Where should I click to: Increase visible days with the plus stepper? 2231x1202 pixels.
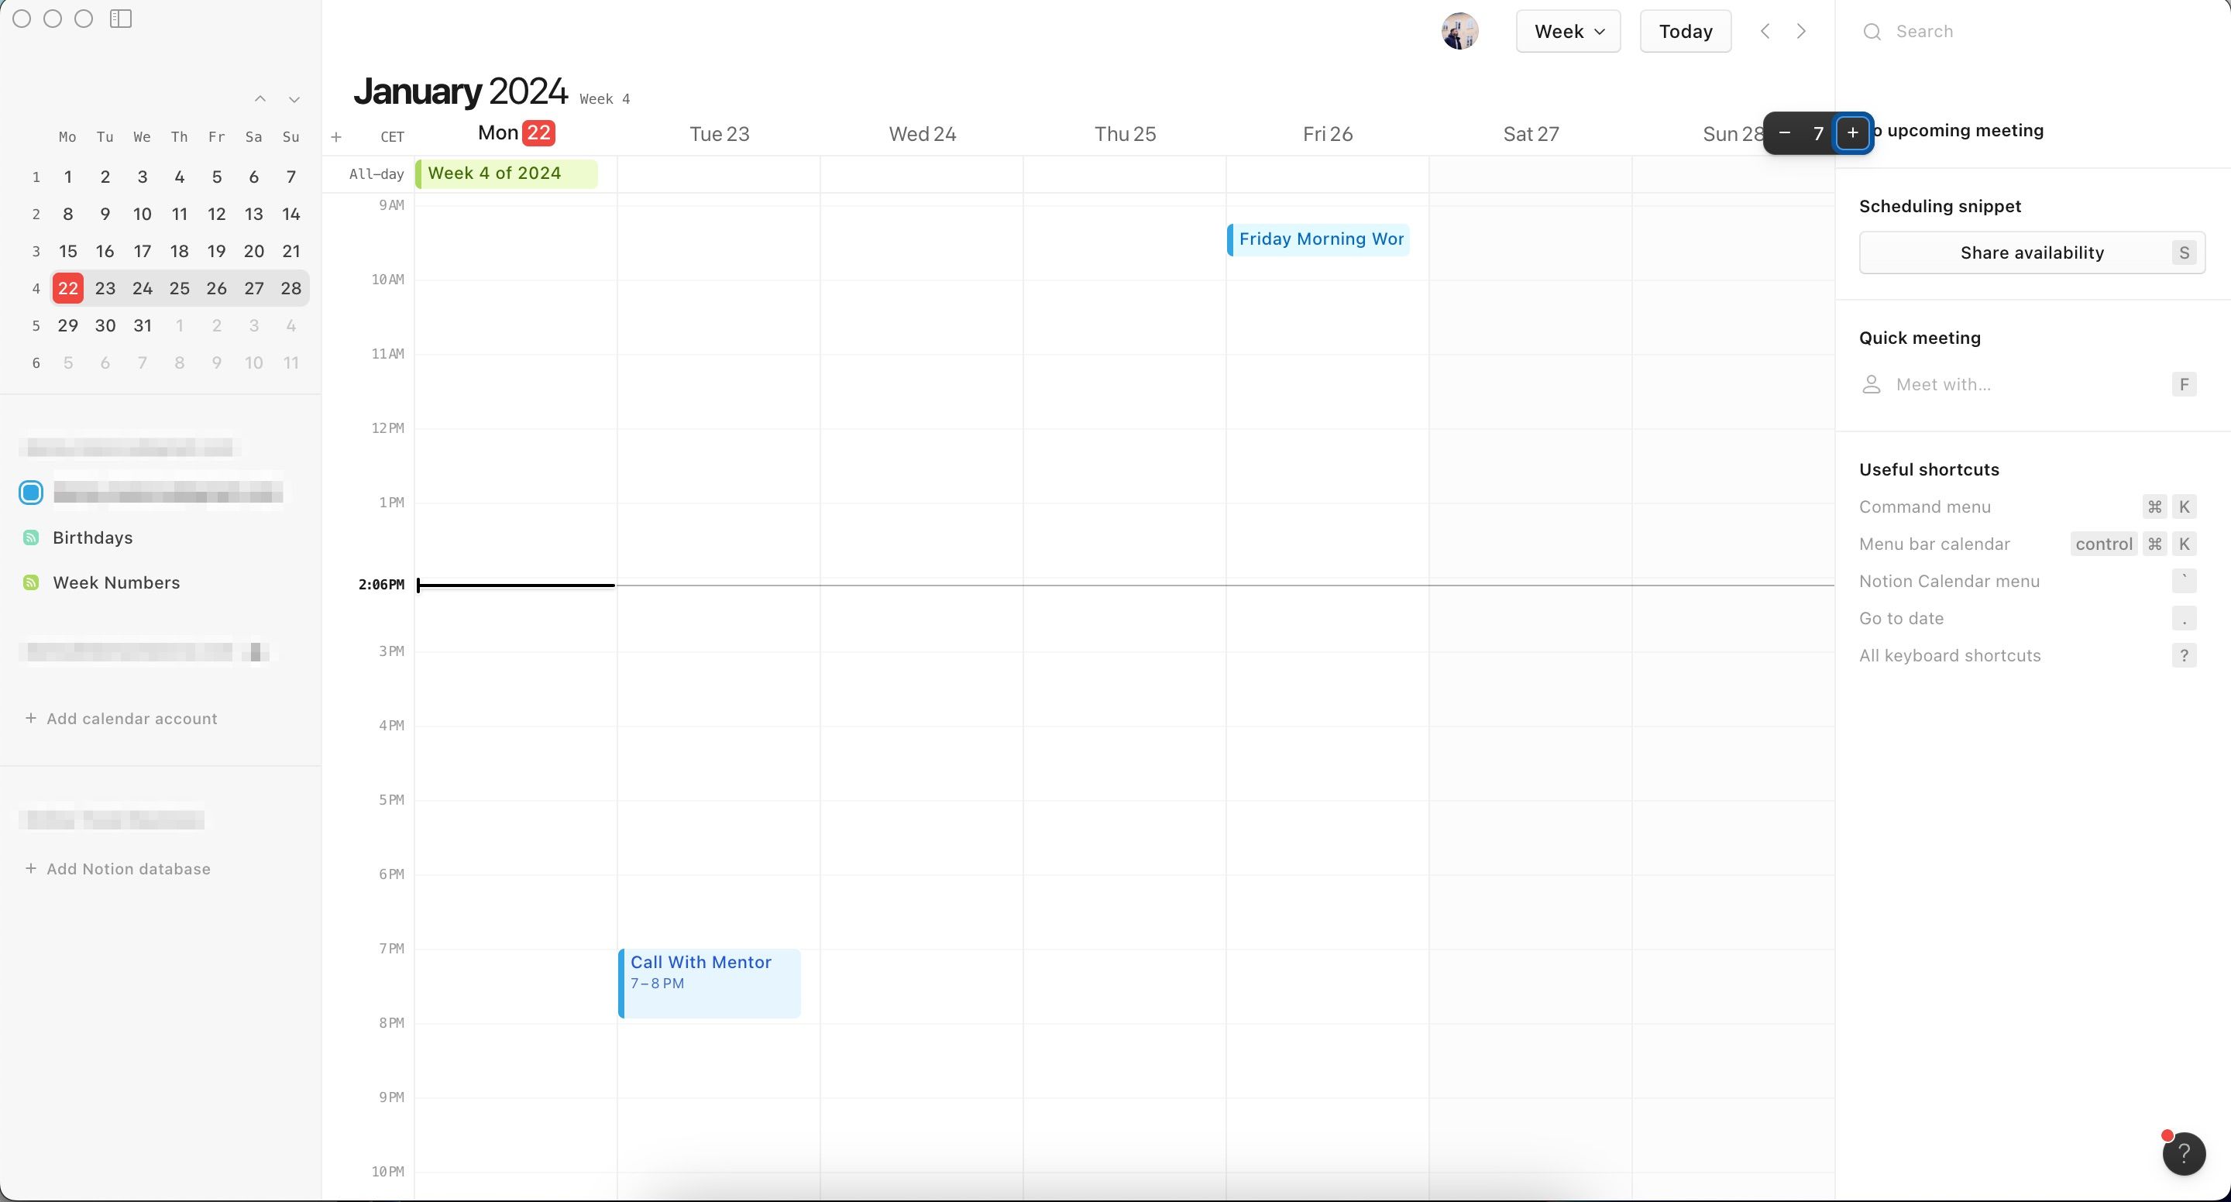(1854, 132)
